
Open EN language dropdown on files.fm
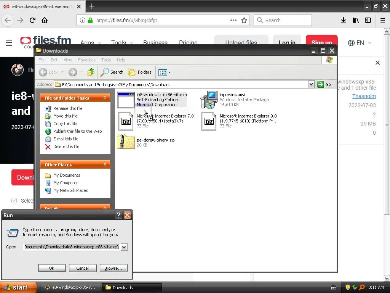(360, 43)
